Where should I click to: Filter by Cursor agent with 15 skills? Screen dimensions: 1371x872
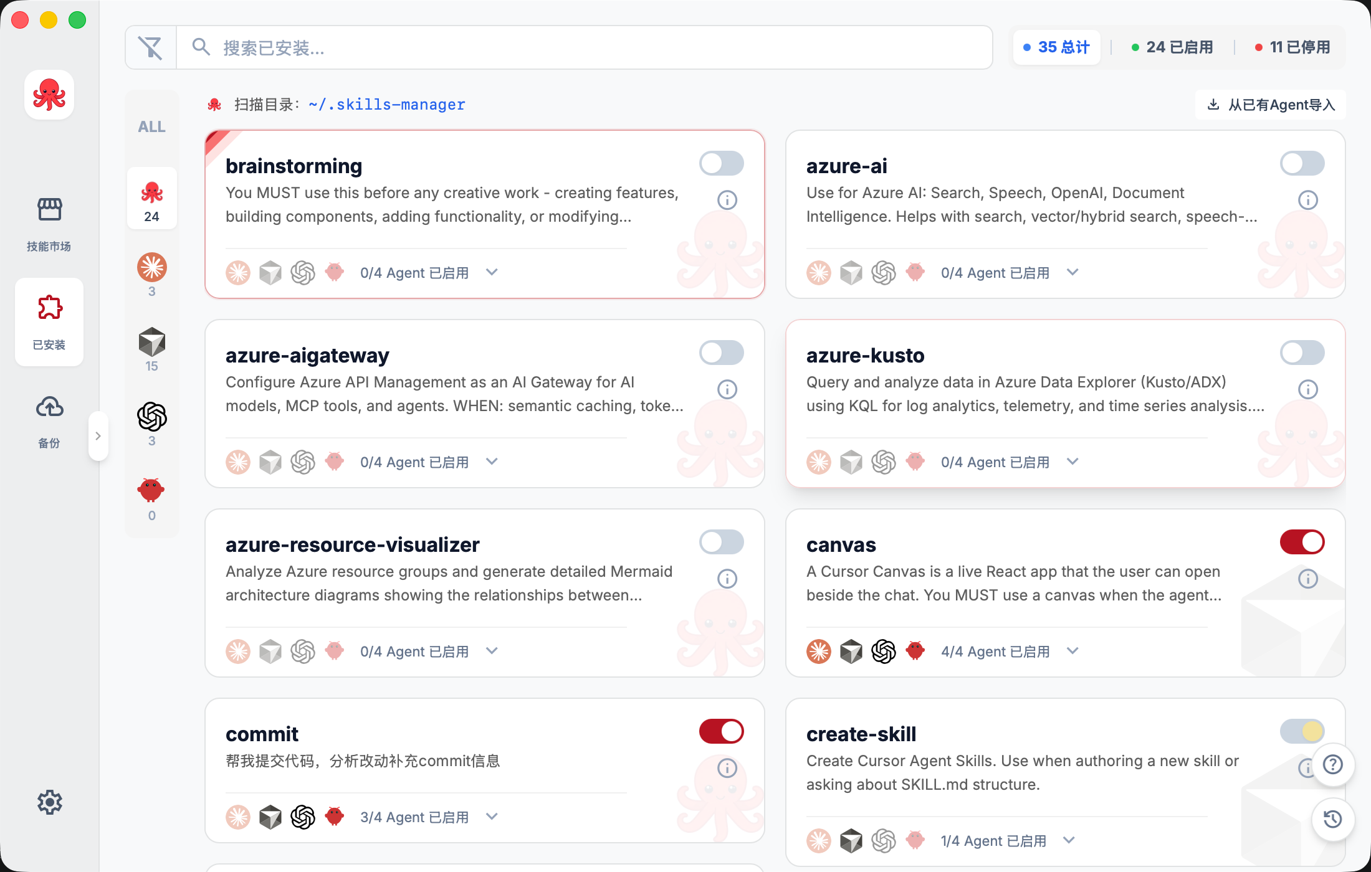point(152,349)
